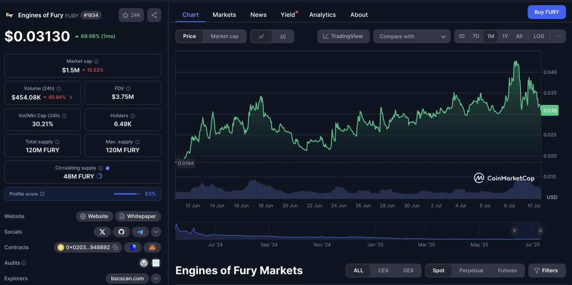Viewport: 572px width, 285px height.
Task: Click the right handle of chart range selector
Action: (541, 231)
